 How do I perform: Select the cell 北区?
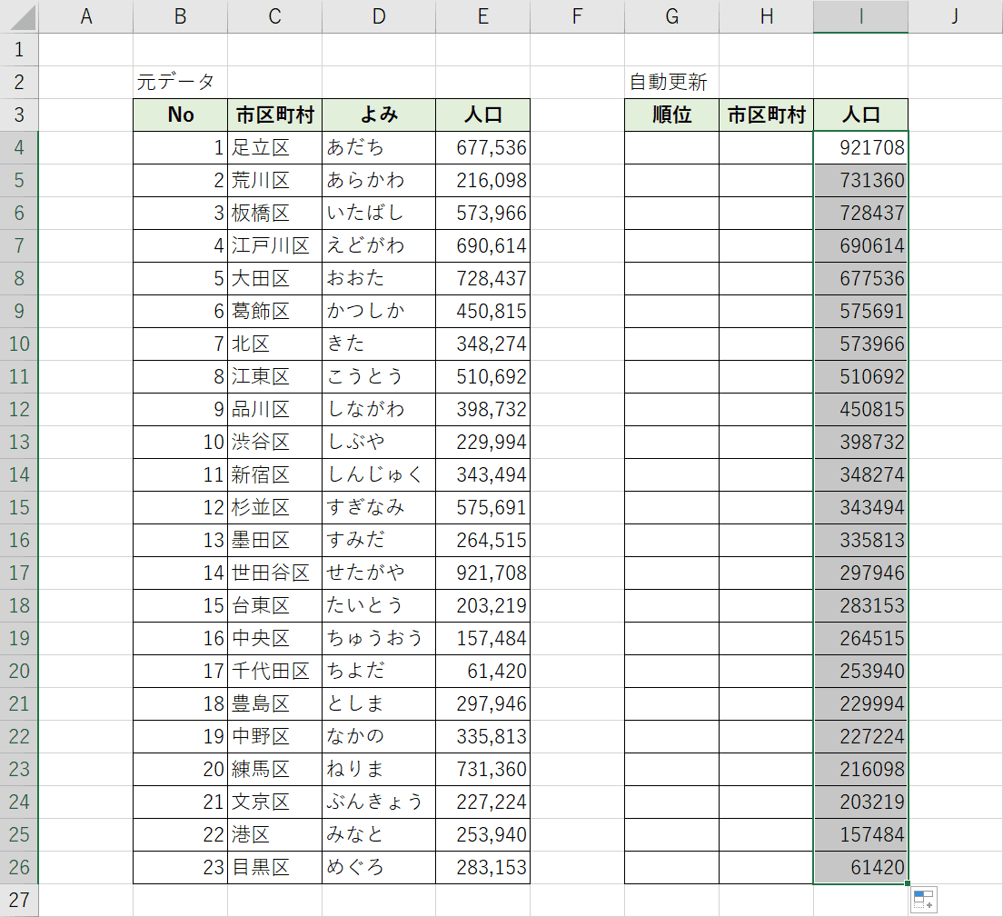(275, 344)
